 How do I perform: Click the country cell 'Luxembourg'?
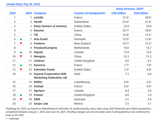(82, 82)
